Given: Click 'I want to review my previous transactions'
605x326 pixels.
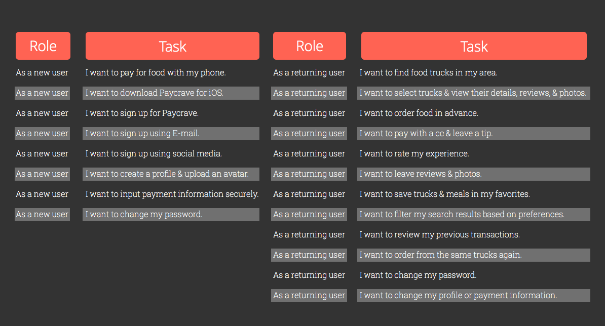Looking at the screenshot, I should 440,235.
